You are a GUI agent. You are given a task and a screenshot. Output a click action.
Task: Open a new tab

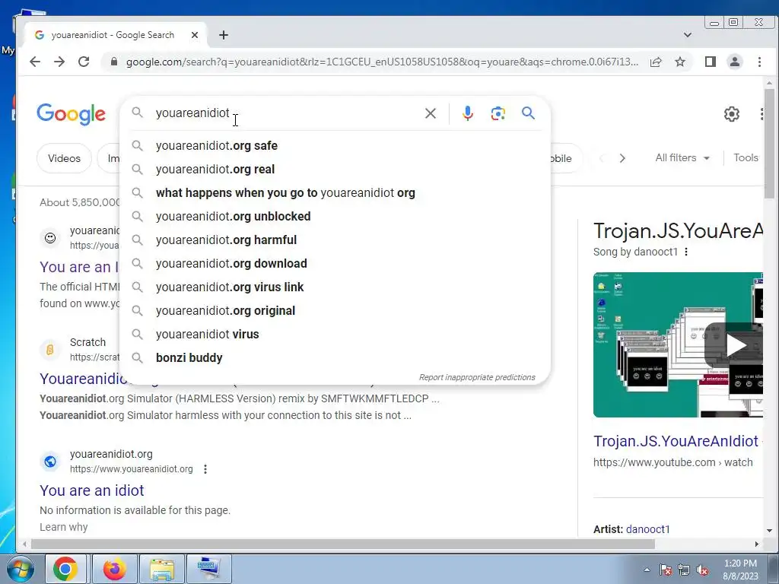pyautogui.click(x=224, y=35)
